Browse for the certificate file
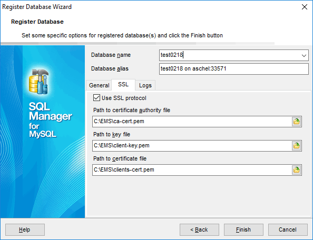Screen dimensions: 313x240 297,170
